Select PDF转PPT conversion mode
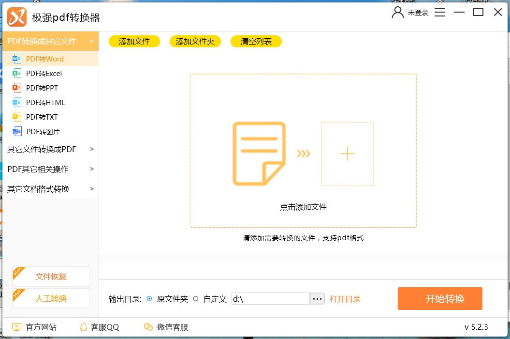 [50, 88]
